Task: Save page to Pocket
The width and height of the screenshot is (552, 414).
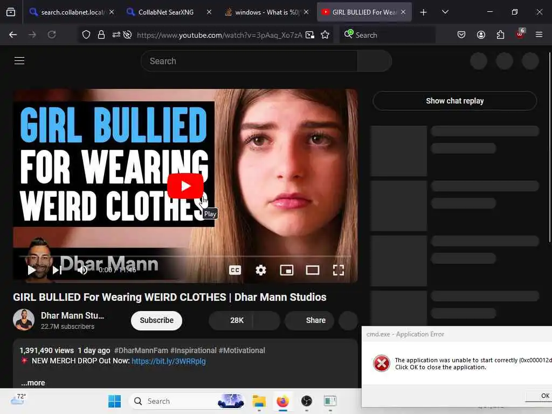Action: point(461,34)
